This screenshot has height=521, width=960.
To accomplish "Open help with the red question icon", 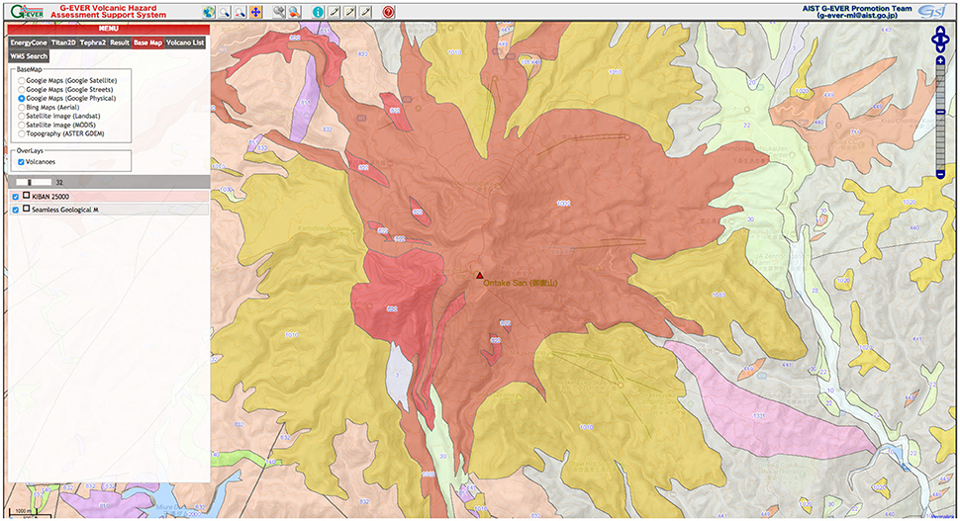I will (388, 12).
